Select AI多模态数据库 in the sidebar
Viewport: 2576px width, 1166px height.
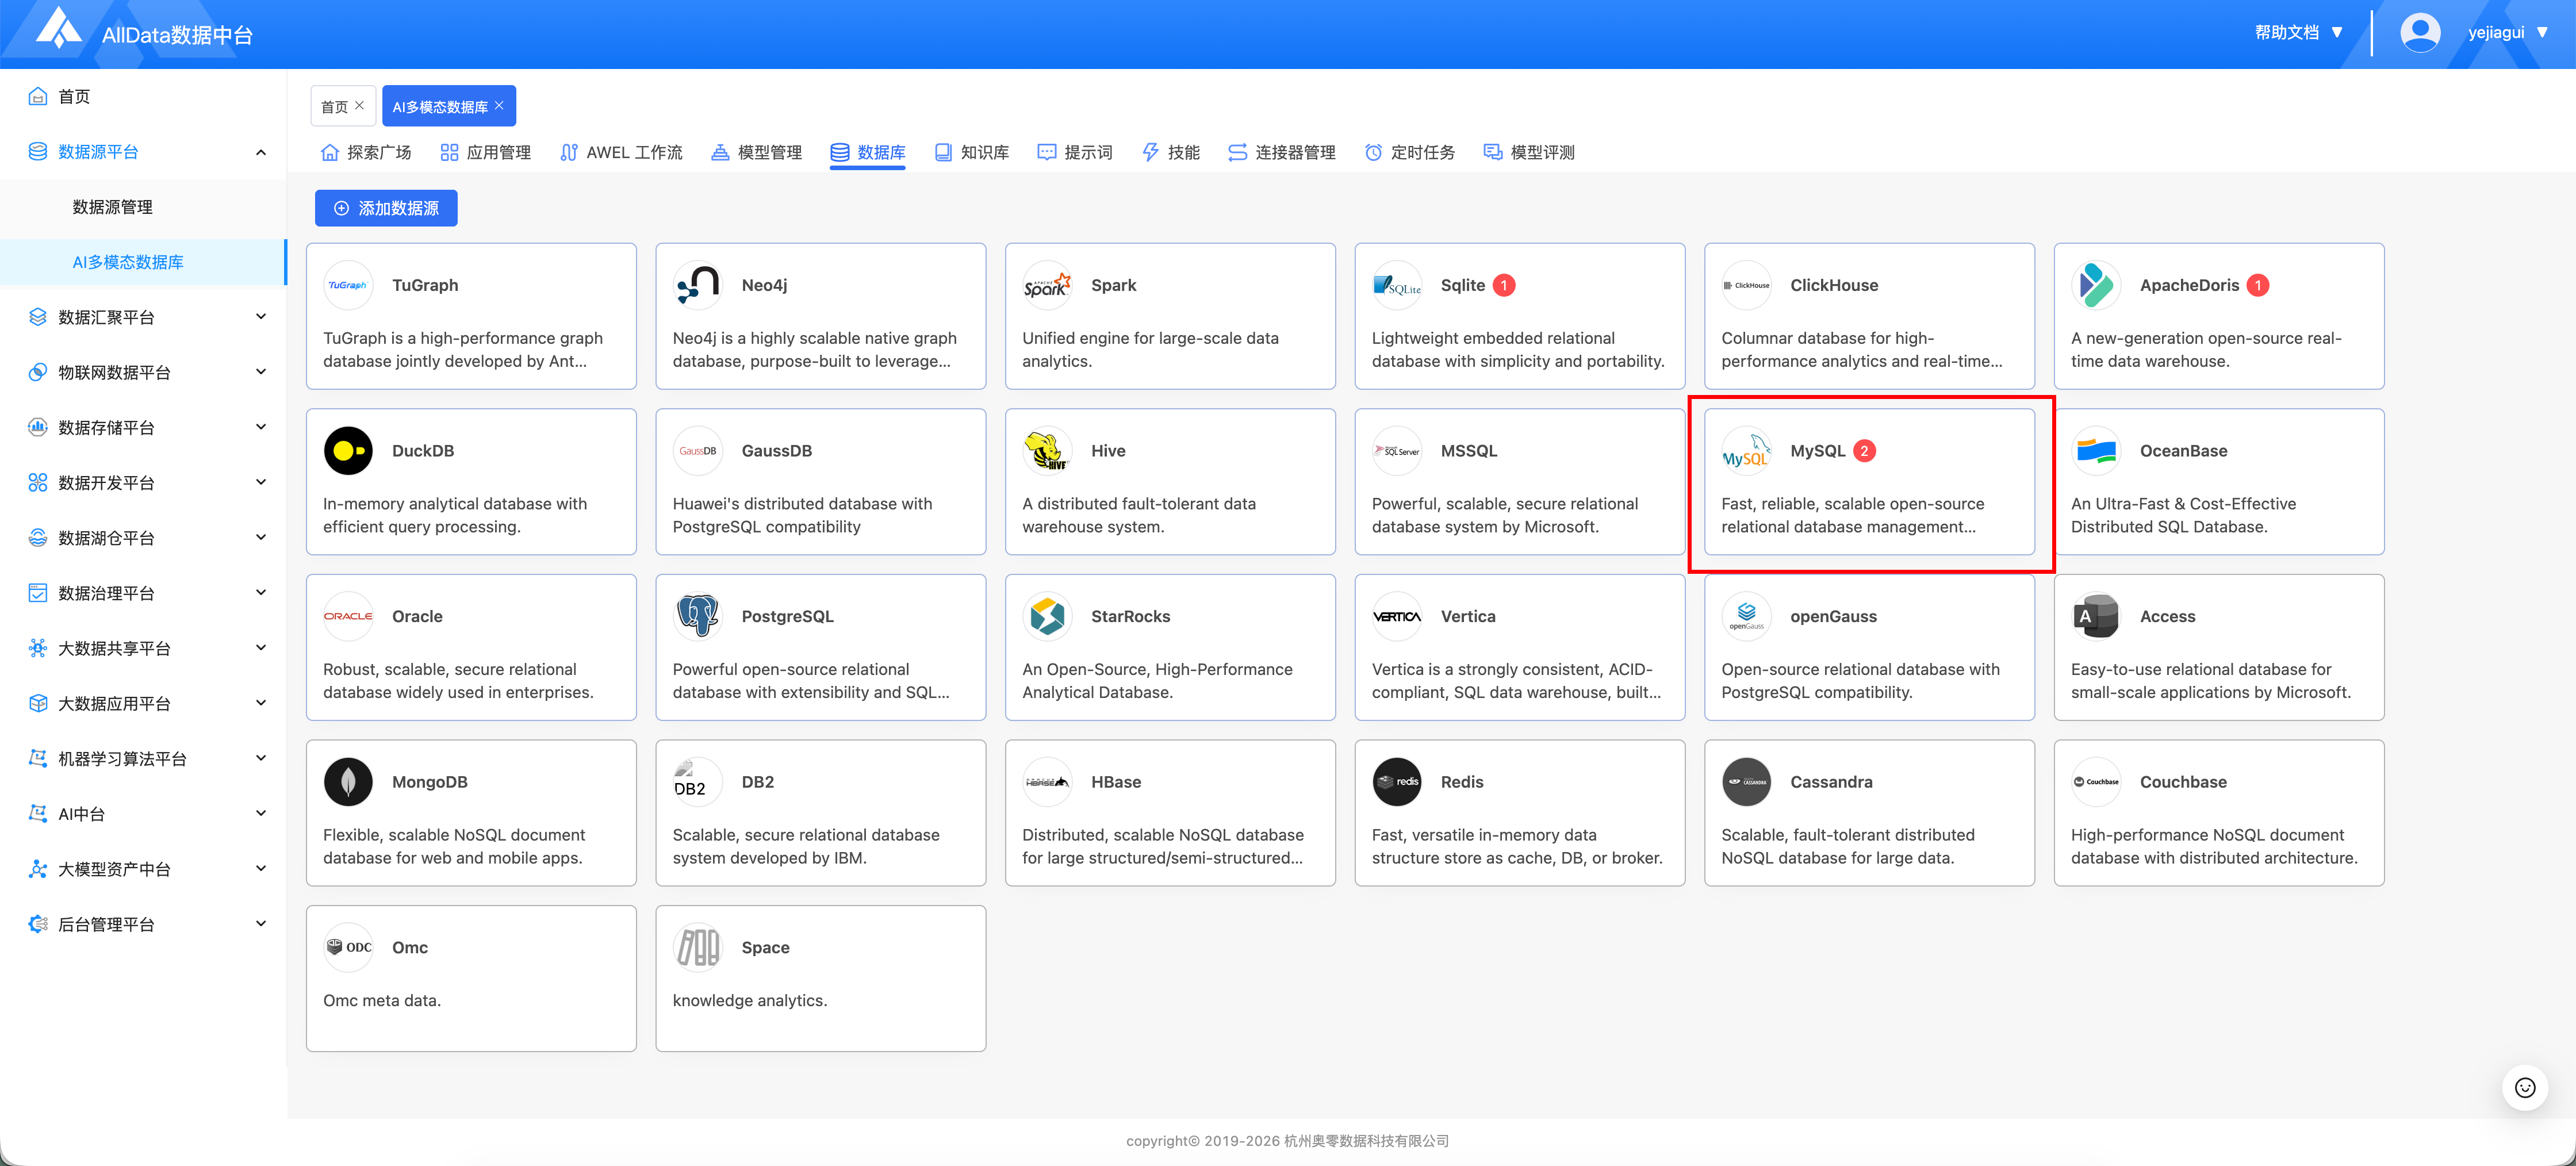[143, 262]
